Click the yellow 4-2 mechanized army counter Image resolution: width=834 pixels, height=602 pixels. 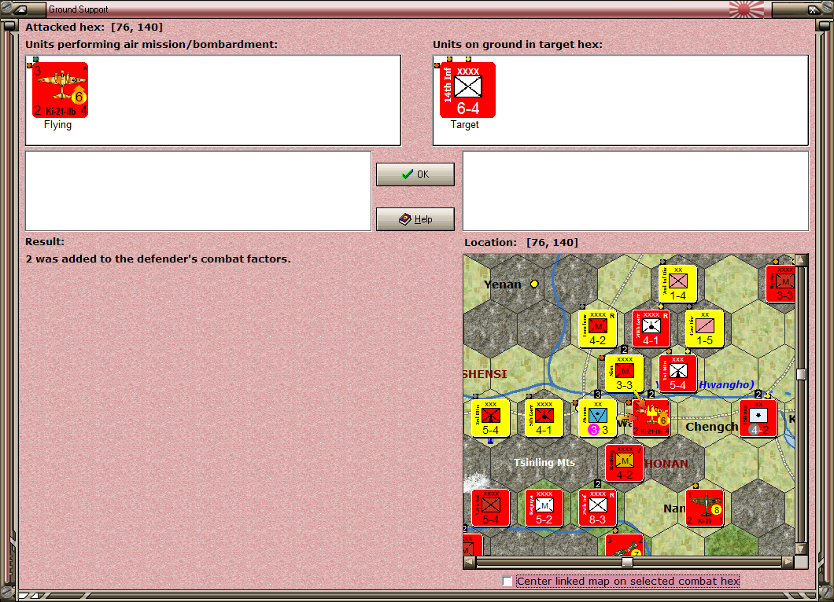tap(597, 329)
